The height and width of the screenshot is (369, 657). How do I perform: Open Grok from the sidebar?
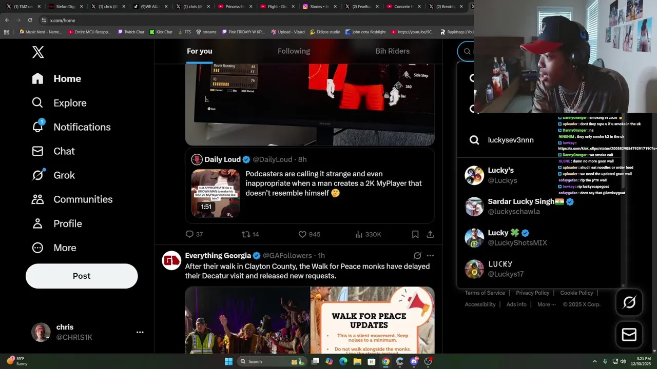(53, 175)
